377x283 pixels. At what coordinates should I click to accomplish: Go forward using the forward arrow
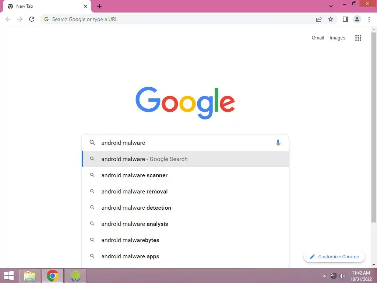pyautogui.click(x=20, y=19)
